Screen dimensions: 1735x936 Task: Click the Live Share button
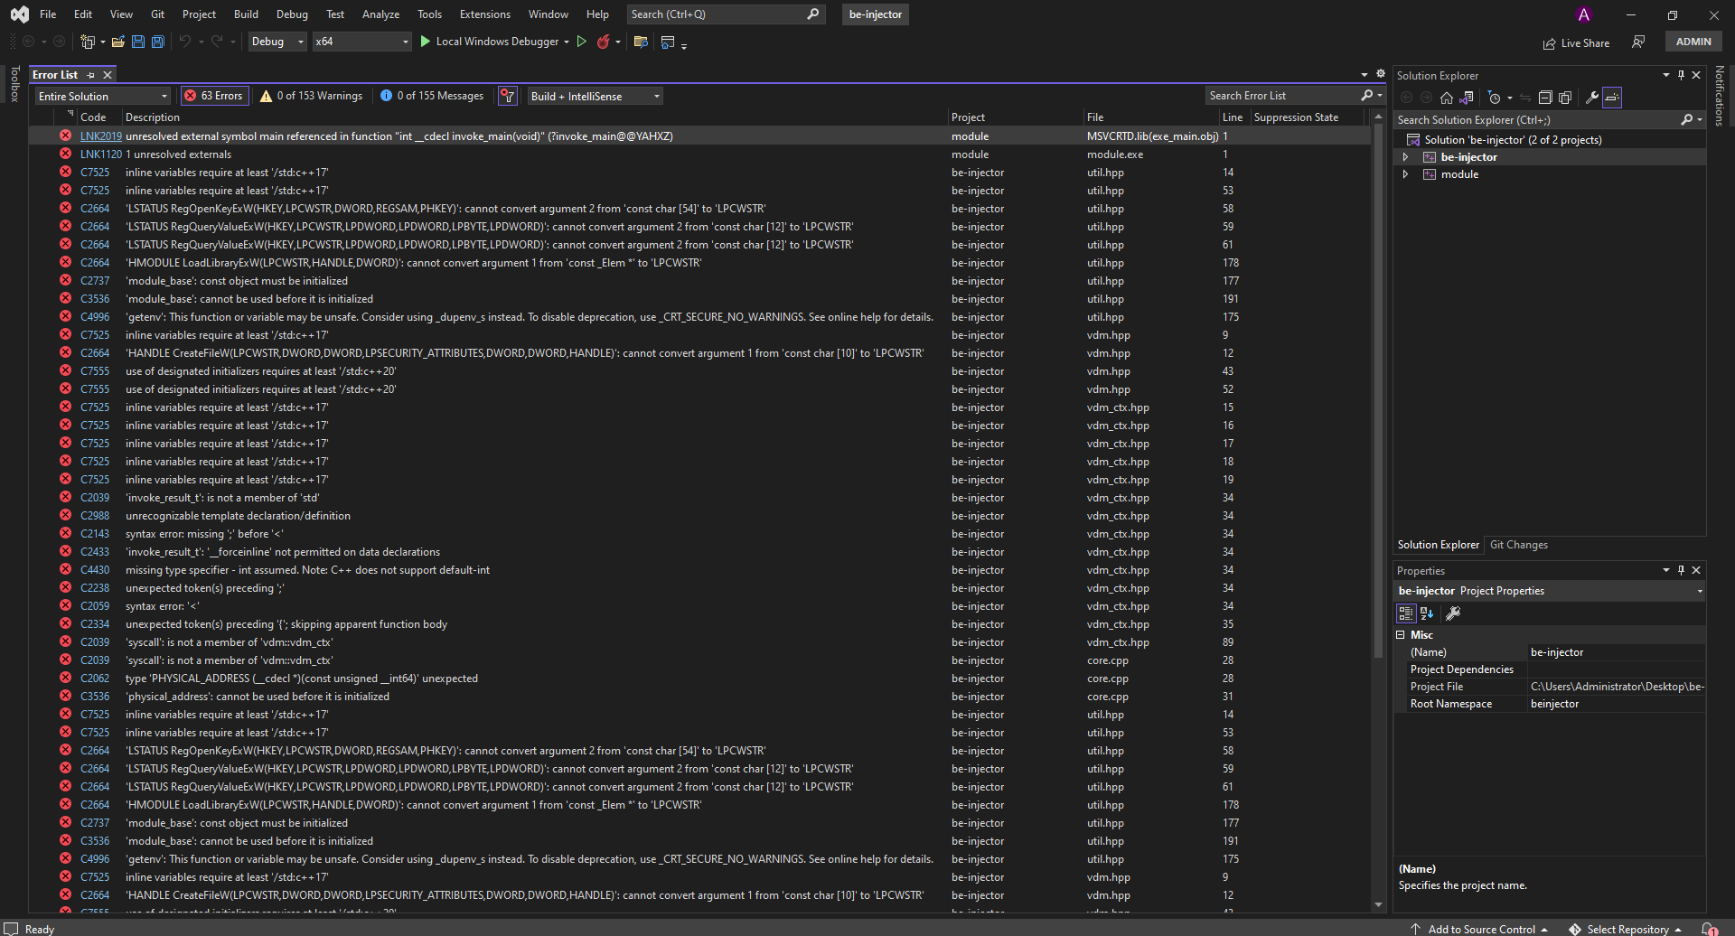pyautogui.click(x=1576, y=42)
